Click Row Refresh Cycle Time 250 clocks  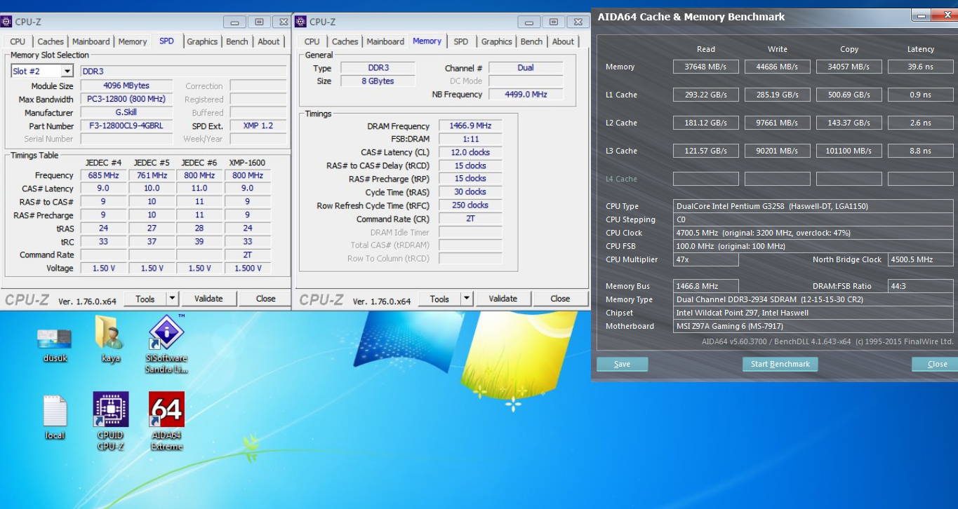coord(470,205)
